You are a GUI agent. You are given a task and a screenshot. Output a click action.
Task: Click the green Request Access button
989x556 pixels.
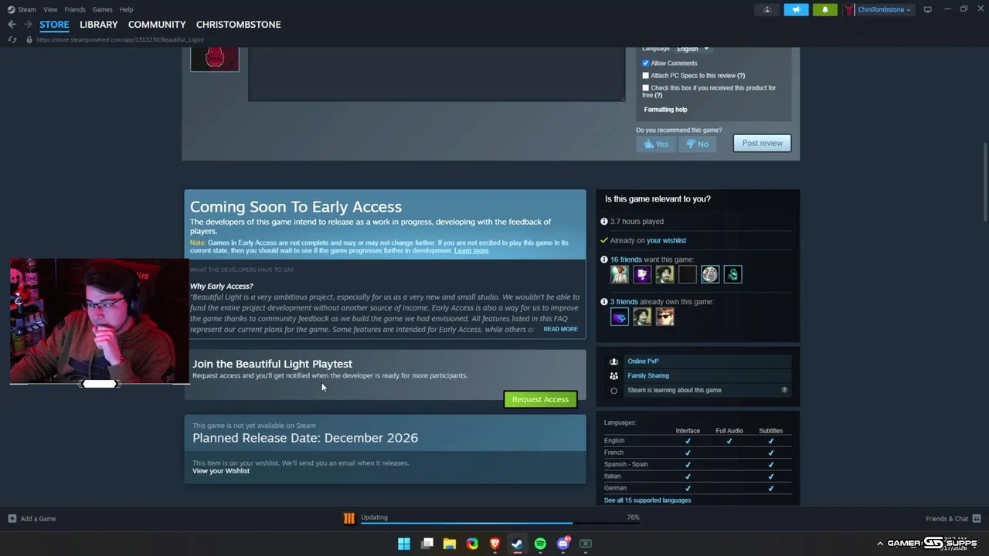(x=540, y=399)
